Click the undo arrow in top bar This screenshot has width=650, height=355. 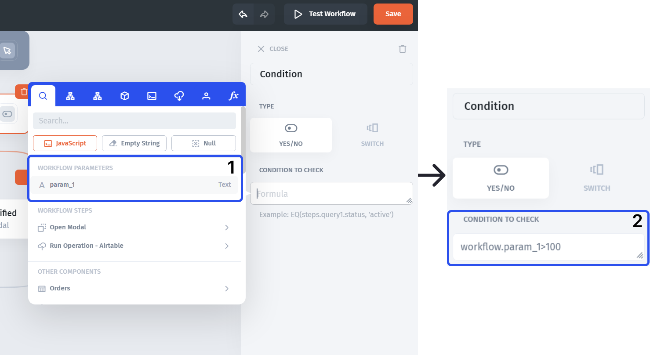pyautogui.click(x=243, y=14)
